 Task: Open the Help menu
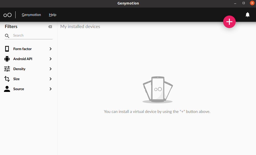point(52,15)
